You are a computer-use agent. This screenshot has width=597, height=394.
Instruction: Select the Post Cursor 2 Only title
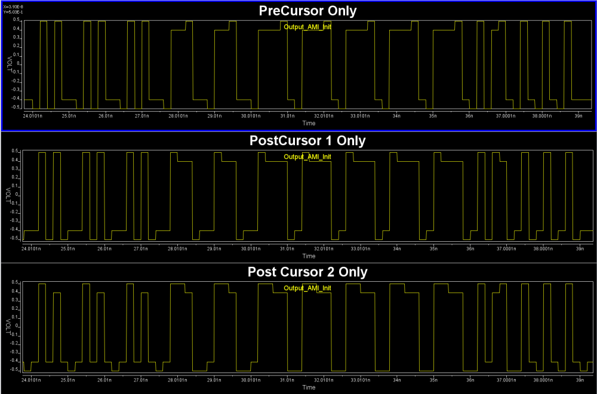307,272
